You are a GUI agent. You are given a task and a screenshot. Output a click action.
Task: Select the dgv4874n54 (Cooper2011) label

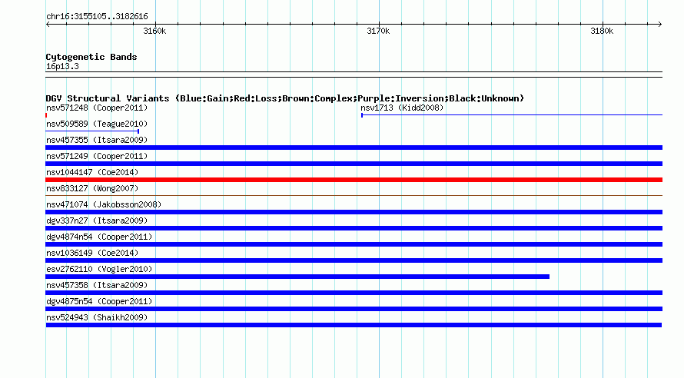tap(99, 237)
